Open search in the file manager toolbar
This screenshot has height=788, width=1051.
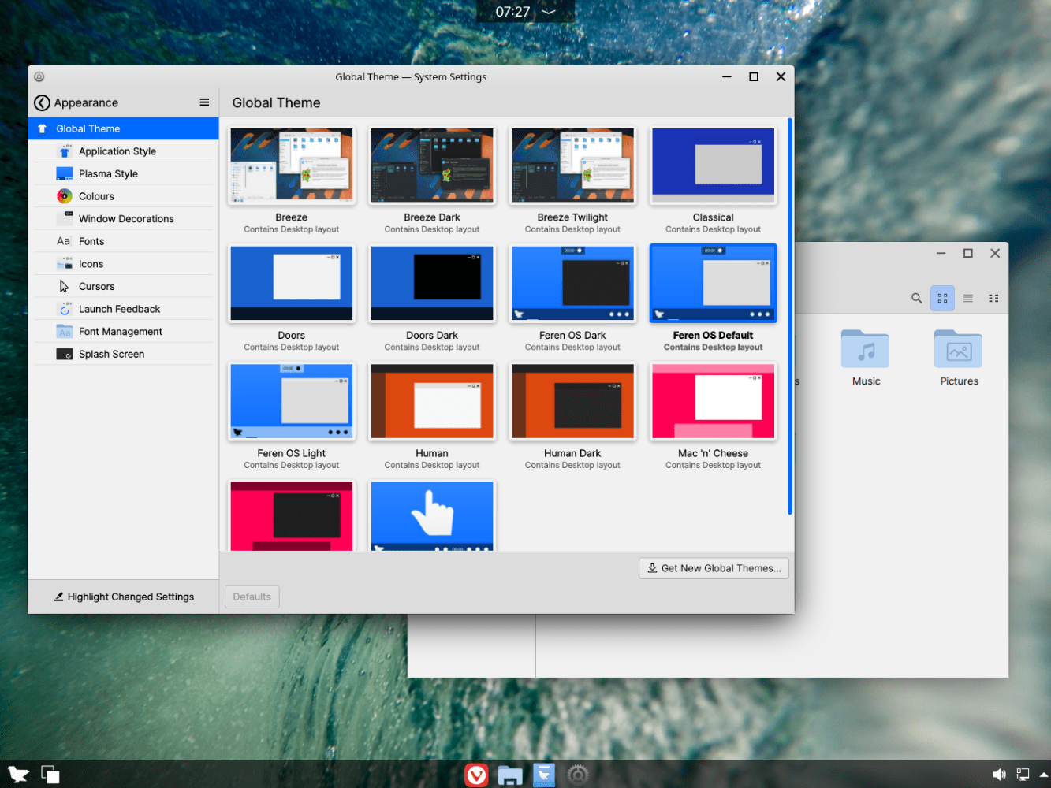click(916, 298)
